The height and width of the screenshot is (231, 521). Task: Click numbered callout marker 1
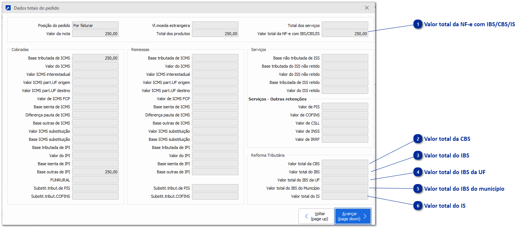418,24
